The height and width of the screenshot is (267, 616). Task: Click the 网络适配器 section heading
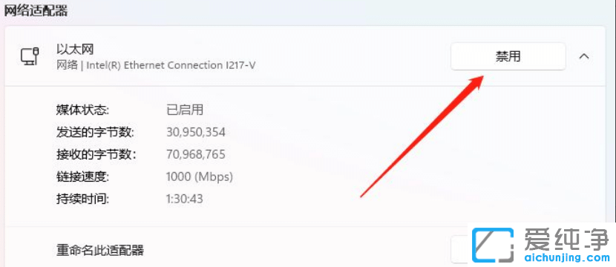tap(36, 10)
